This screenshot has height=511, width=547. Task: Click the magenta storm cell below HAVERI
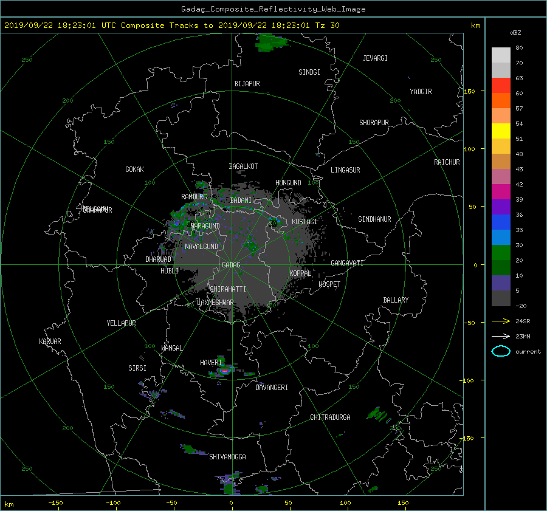pyautogui.click(x=225, y=371)
